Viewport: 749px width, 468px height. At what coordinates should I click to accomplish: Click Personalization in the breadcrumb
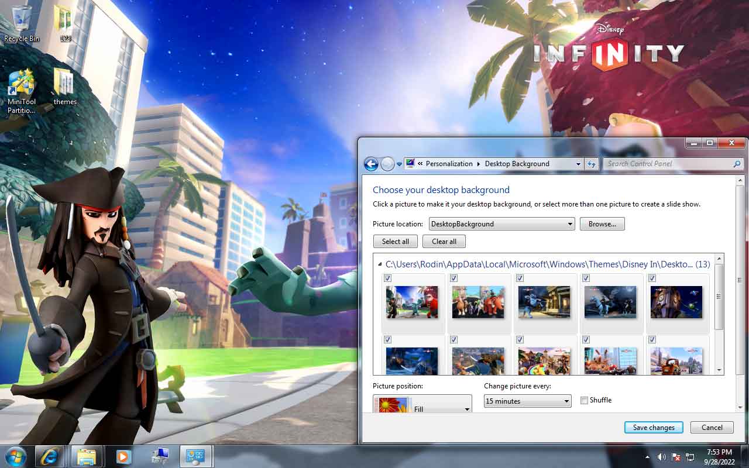[449, 164]
